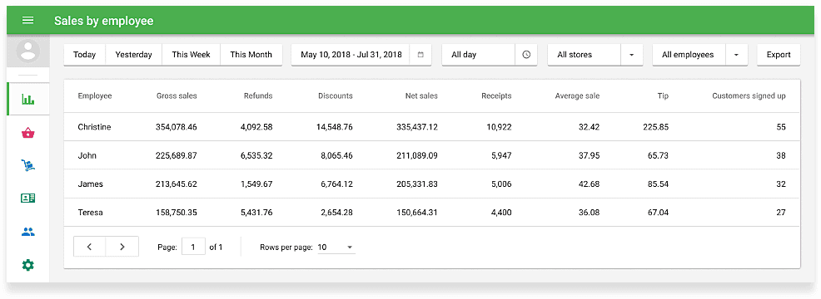Viewport: 821px width, 299px height.
Task: Open the Reports bar chart section
Action: click(x=27, y=99)
